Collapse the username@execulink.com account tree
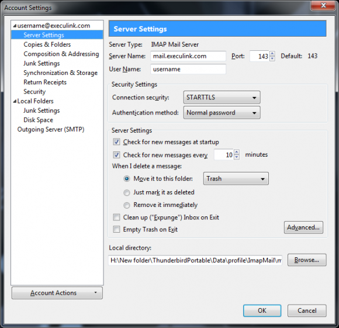The image size is (339, 328). [15, 26]
